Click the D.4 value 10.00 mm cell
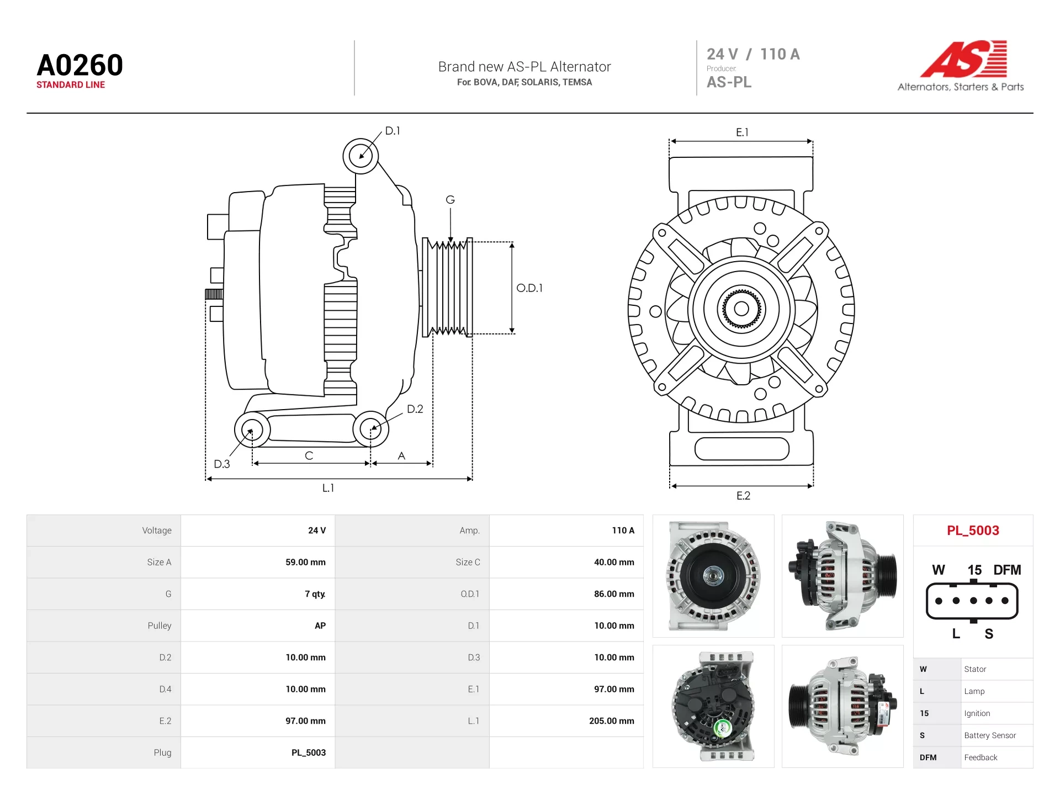Viewport: 1060px width, 795px height. coord(258,689)
